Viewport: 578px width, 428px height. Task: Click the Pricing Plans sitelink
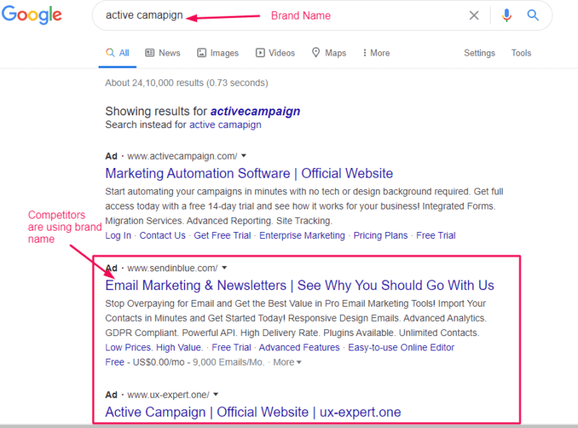[380, 235]
